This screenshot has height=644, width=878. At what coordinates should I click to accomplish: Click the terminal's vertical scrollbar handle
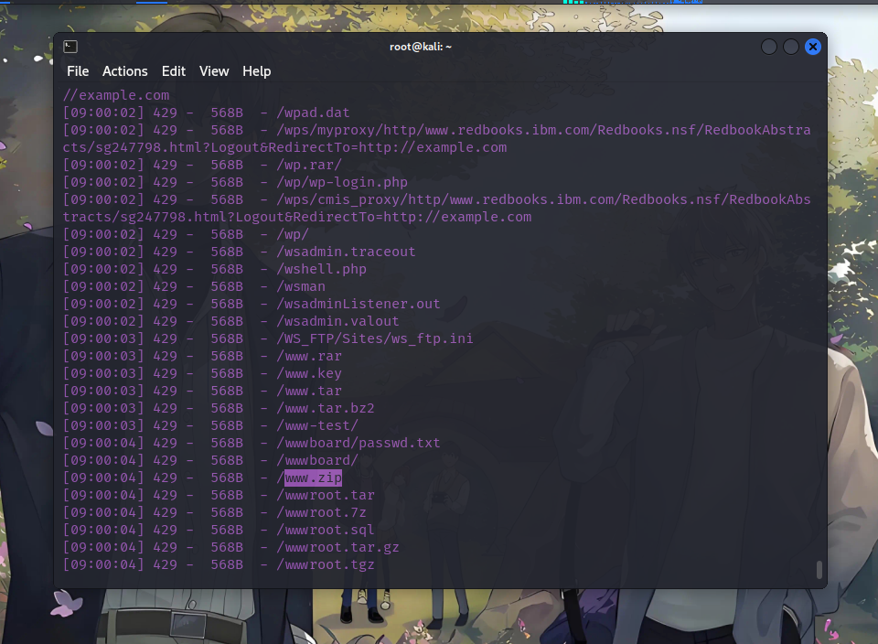pyautogui.click(x=819, y=569)
